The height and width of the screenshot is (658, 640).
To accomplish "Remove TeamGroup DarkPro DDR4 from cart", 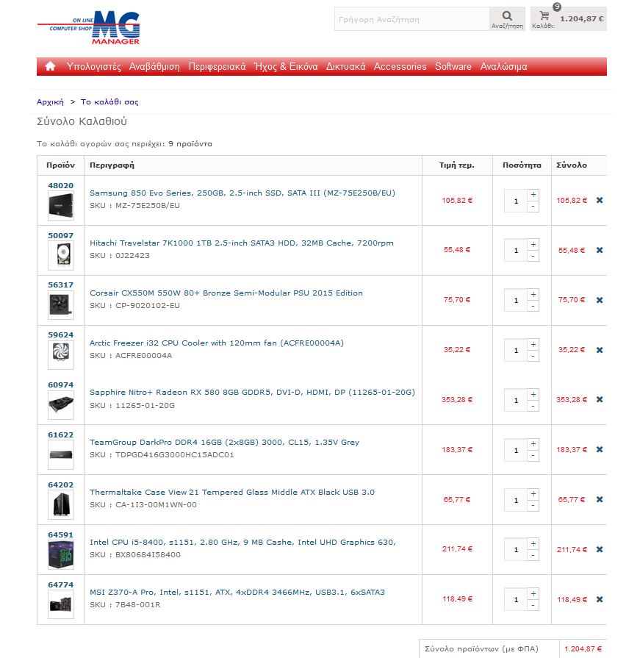I will pos(600,449).
